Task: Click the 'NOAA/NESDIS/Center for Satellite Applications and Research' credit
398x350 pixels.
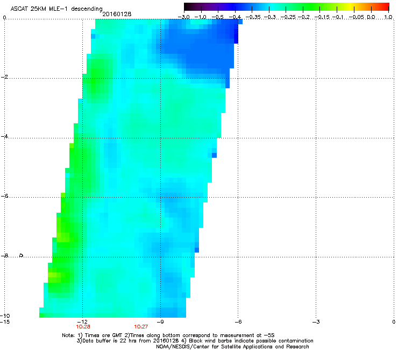Action: (x=232, y=347)
